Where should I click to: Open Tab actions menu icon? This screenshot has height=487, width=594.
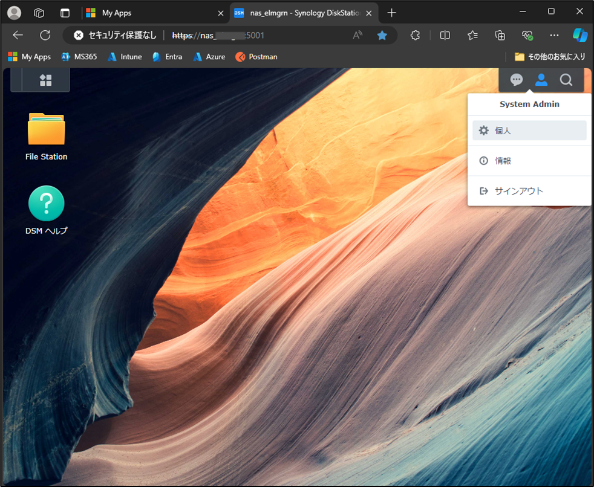pos(65,13)
